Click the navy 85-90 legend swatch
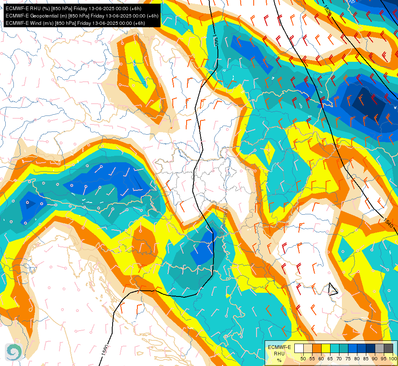The image size is (398, 366). click(371, 348)
